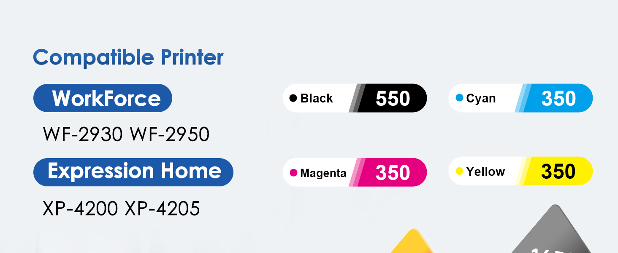
Task: Click the magenta dot beside Magenta label
Action: coord(293,173)
